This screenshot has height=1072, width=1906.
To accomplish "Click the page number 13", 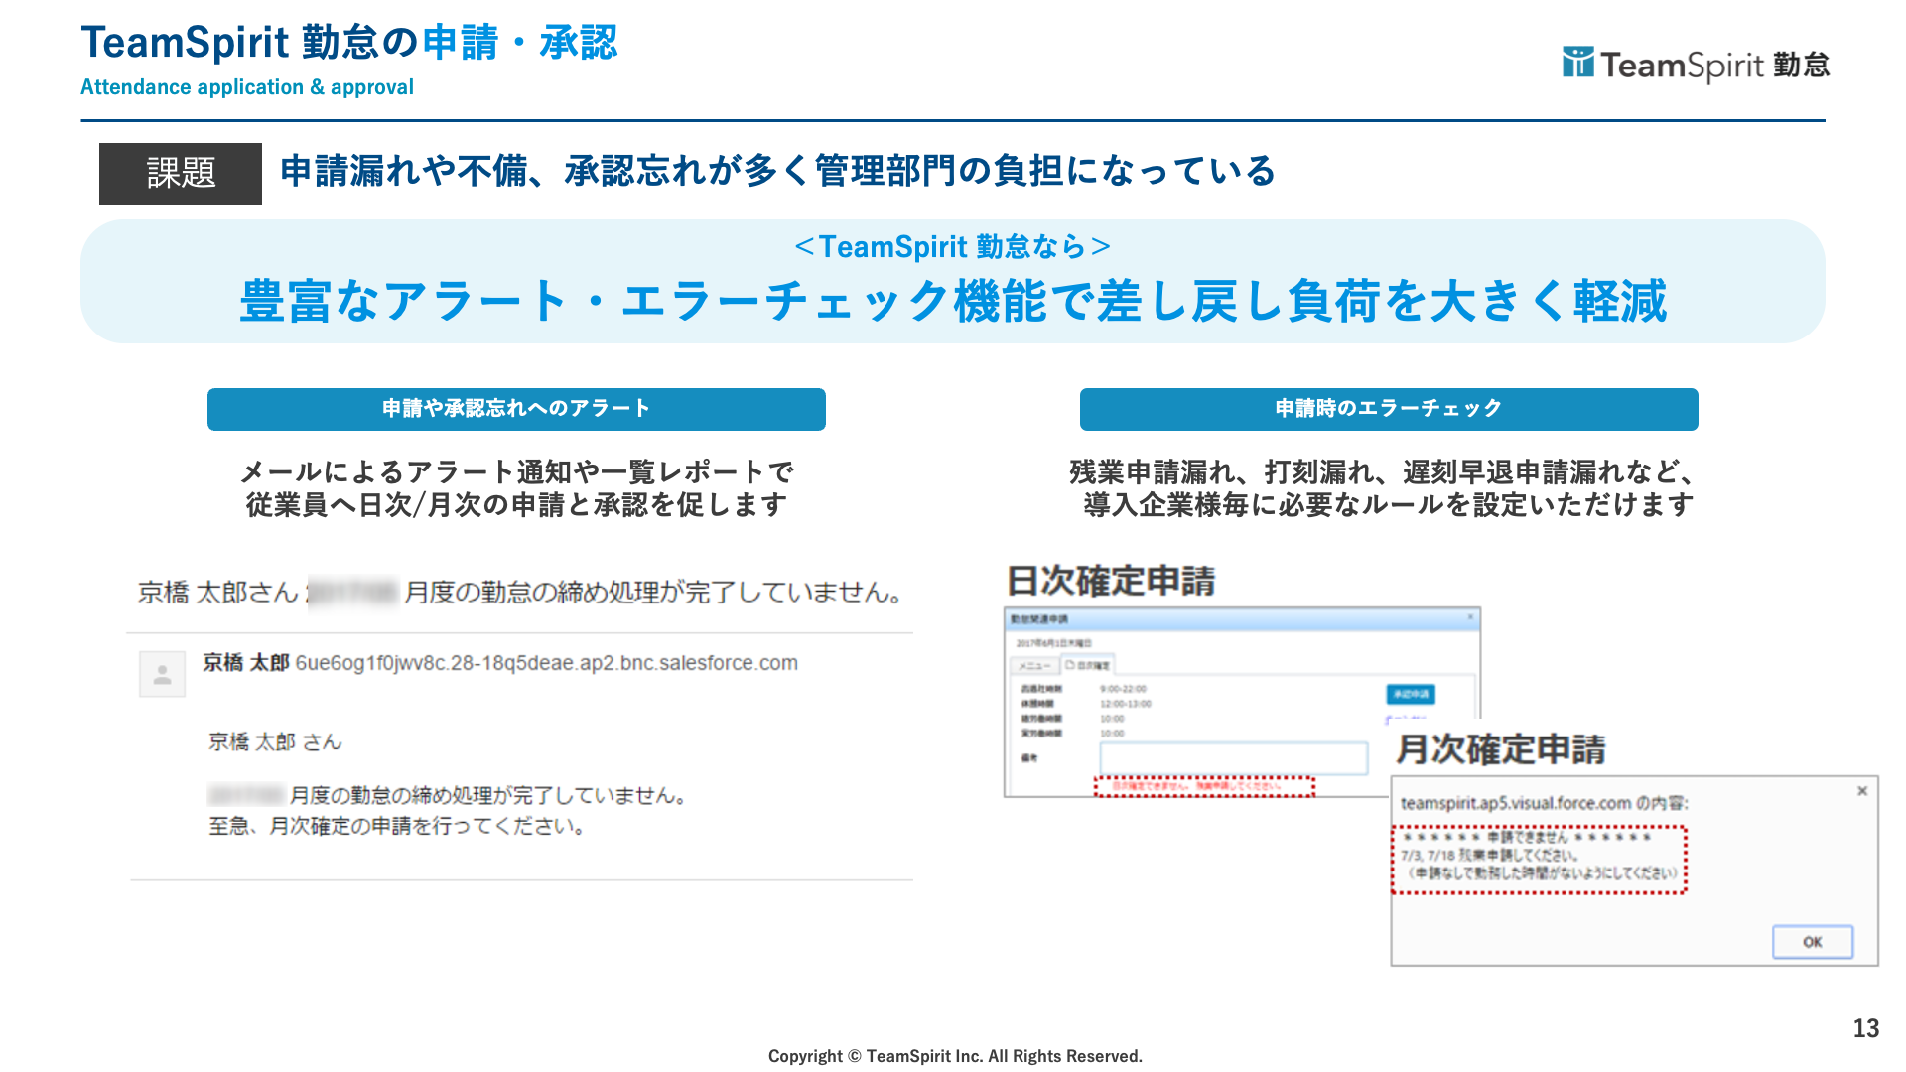I will pos(1865,1028).
